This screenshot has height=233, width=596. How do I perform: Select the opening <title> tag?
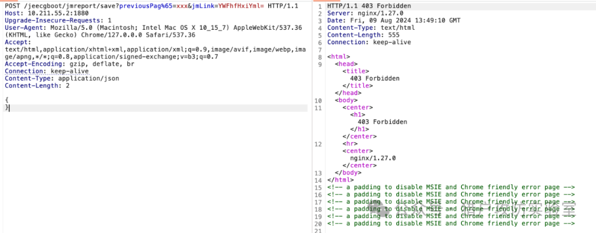click(355, 71)
